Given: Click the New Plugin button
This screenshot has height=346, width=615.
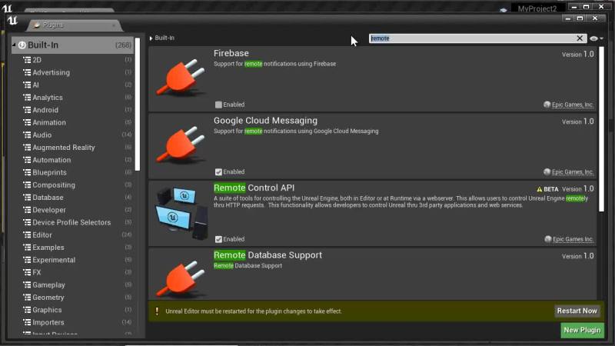Looking at the screenshot, I should [582, 331].
